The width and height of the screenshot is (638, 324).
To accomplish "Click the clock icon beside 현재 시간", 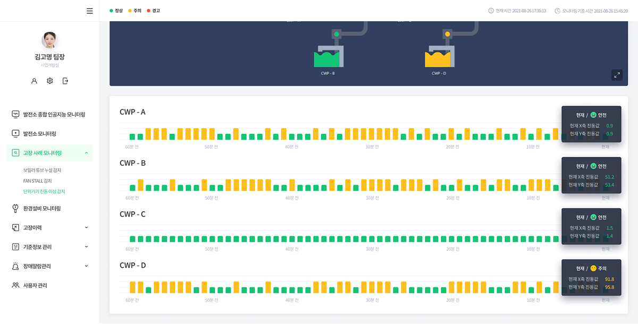I will [491, 11].
